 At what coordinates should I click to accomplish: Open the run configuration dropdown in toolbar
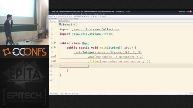click(78, 16)
